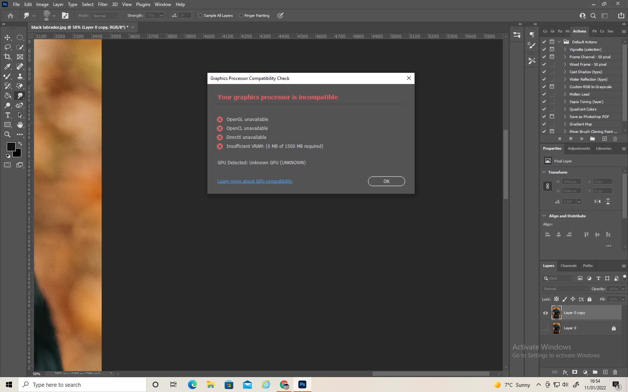628x392 pixels.
Task: Select the Crop tool
Action: (x=7, y=57)
